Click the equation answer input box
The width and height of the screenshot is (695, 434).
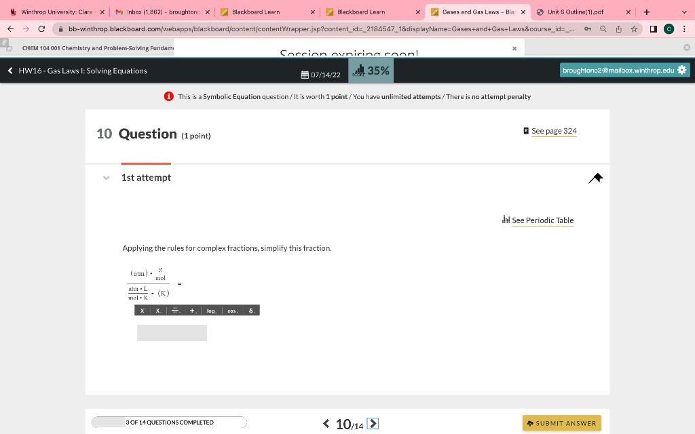(x=172, y=333)
